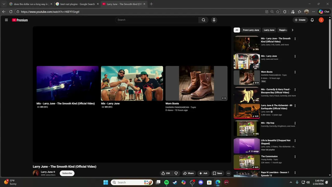Select the Rapping filter chip
This screenshot has height=187, width=332.
coord(283,30)
